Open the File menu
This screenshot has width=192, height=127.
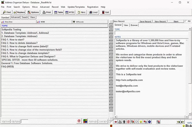[3, 7]
